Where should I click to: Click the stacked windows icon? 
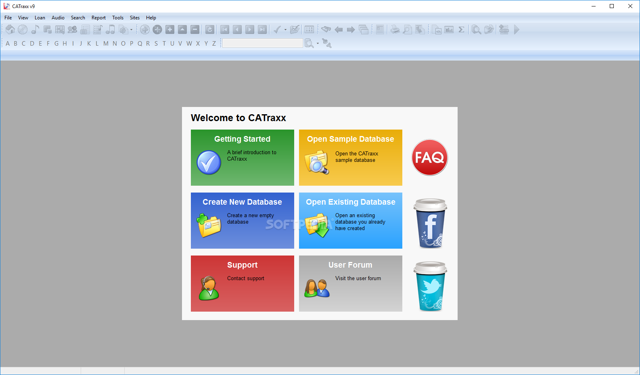coord(364,29)
